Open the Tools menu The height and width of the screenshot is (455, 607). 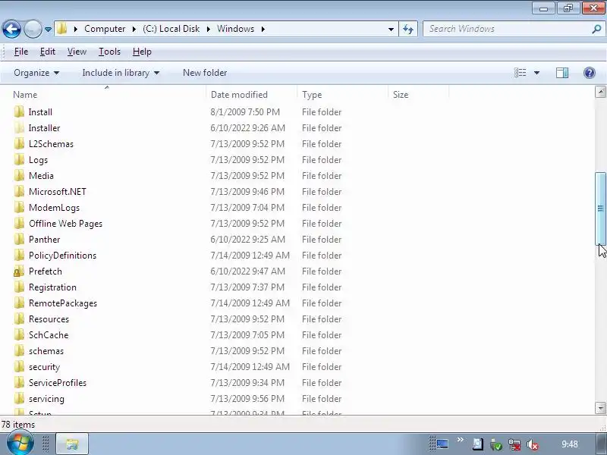pyautogui.click(x=109, y=52)
